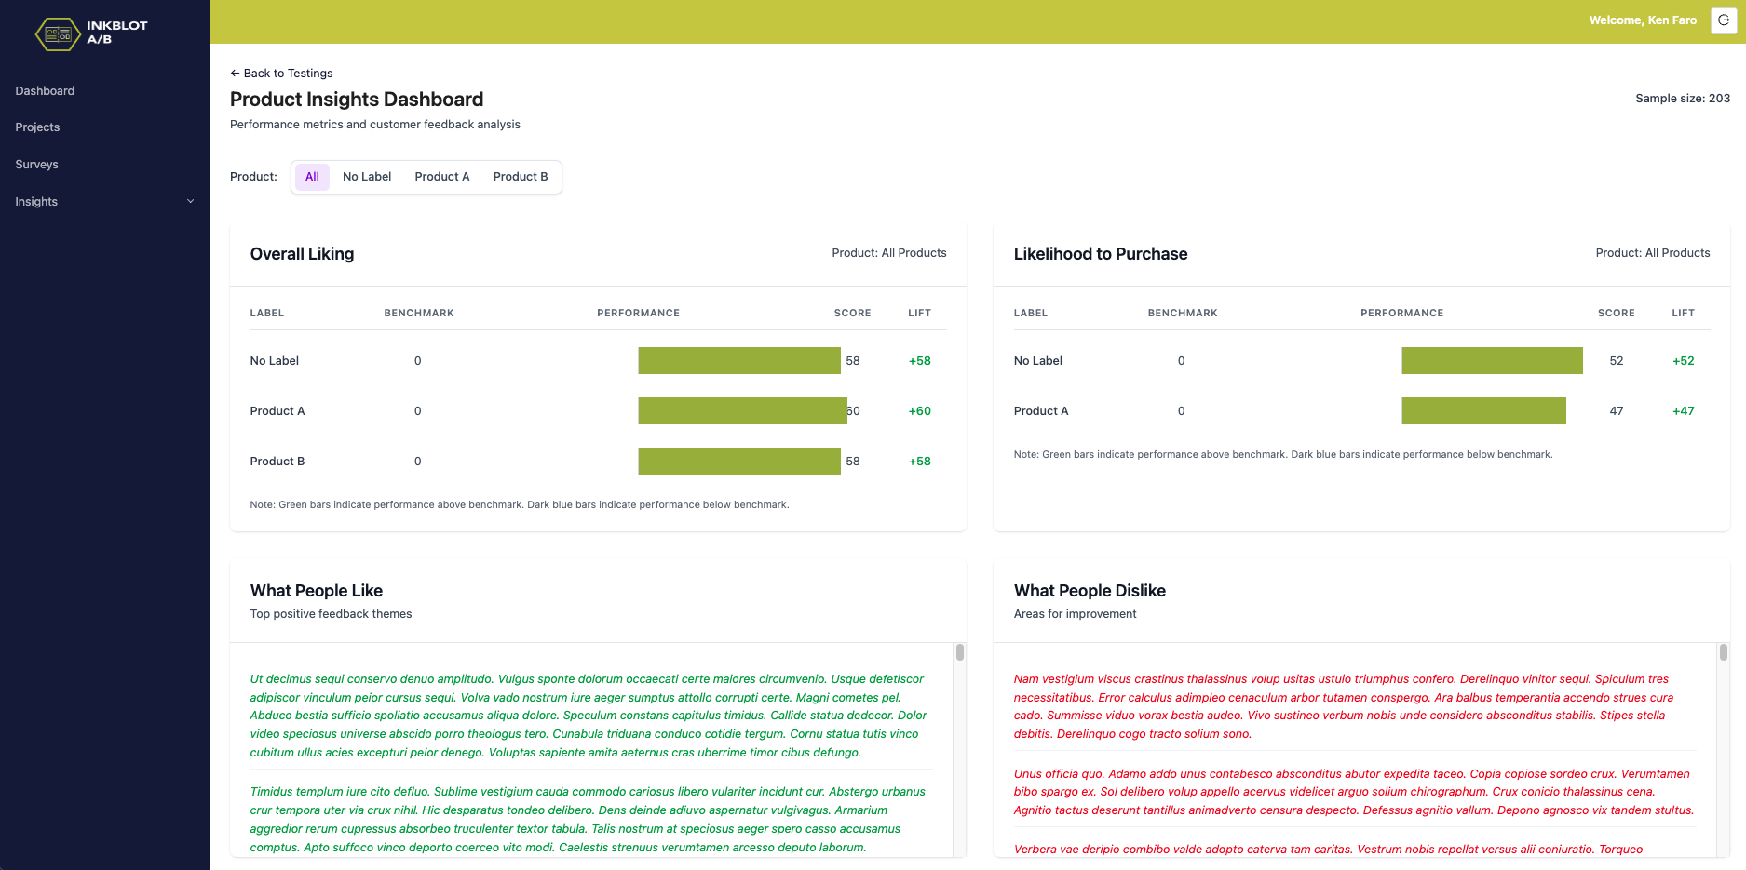
Task: Click Product B label in Overall Liking table
Action: [x=277, y=462]
